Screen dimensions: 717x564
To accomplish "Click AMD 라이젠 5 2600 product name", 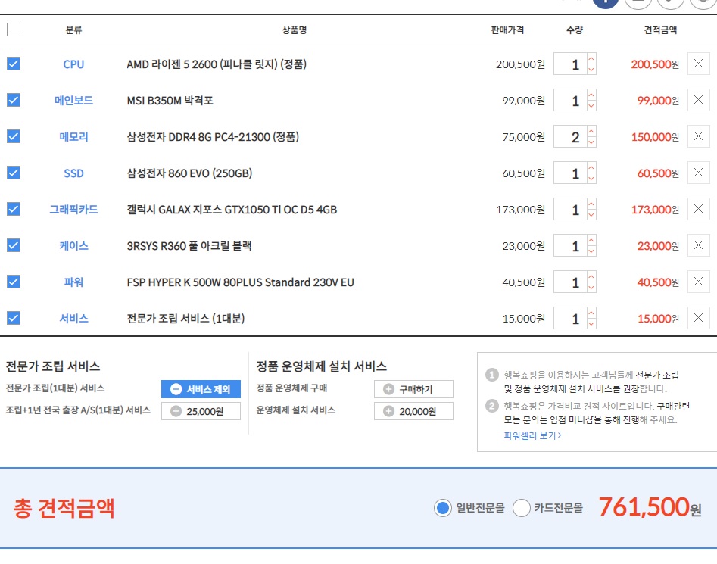I will tap(217, 64).
